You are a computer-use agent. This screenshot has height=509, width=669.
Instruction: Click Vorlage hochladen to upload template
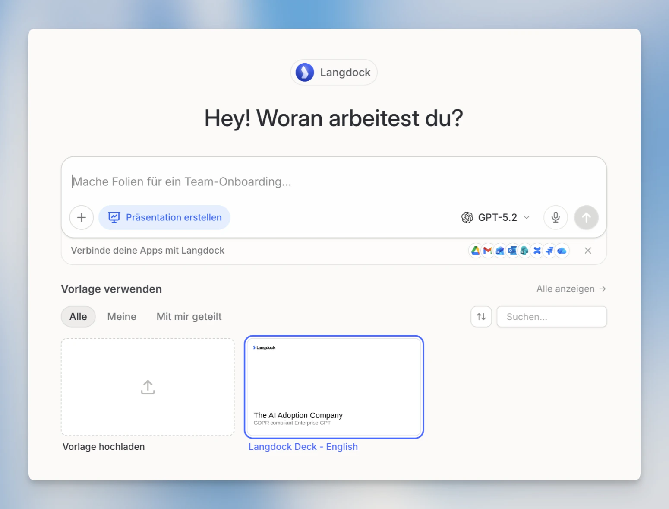point(147,387)
